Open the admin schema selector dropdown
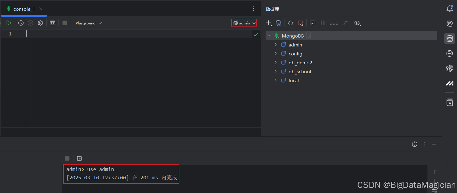This screenshot has height=193, width=457. coord(244,23)
